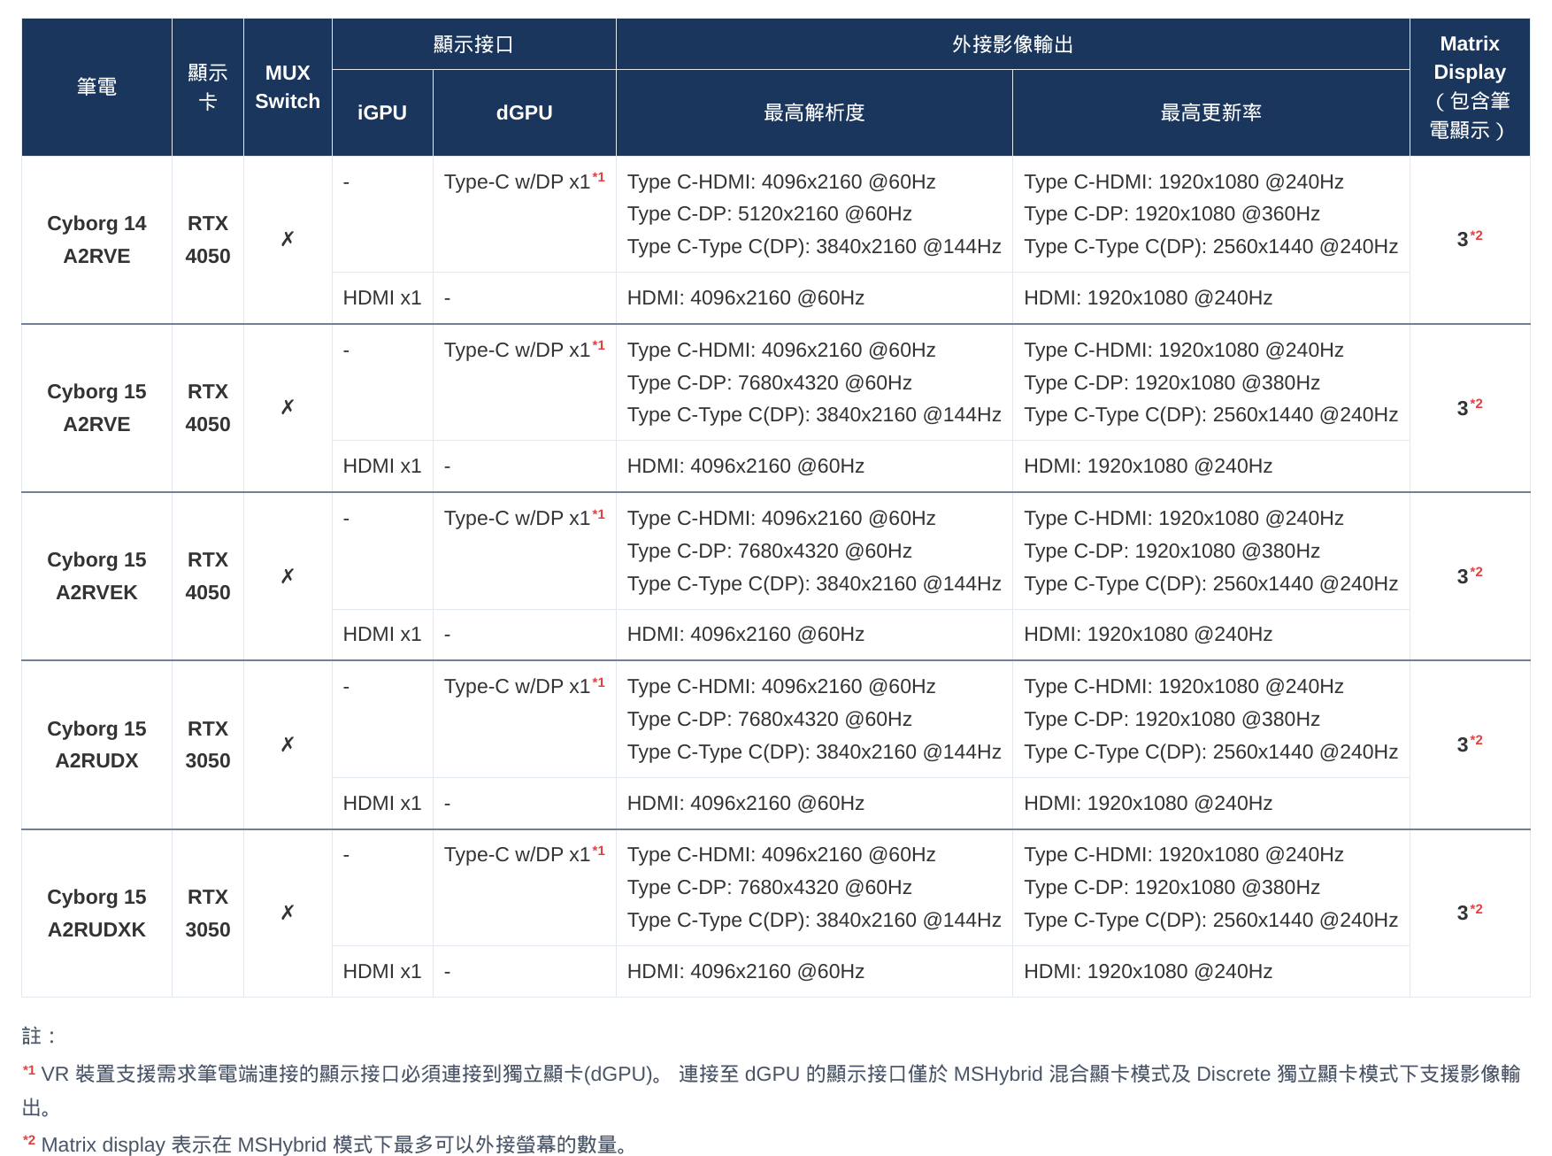Click footnote *1 about VR 裝置支援
The height and width of the screenshot is (1156, 1552).
click(772, 1090)
